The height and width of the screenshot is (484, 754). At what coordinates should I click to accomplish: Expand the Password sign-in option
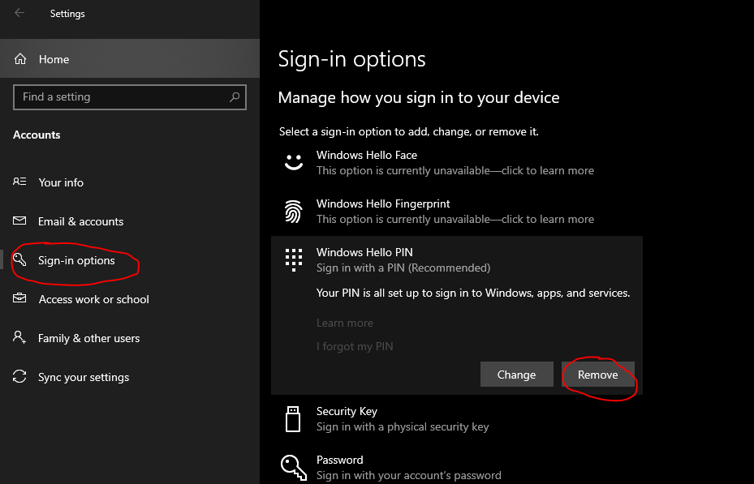click(457, 467)
